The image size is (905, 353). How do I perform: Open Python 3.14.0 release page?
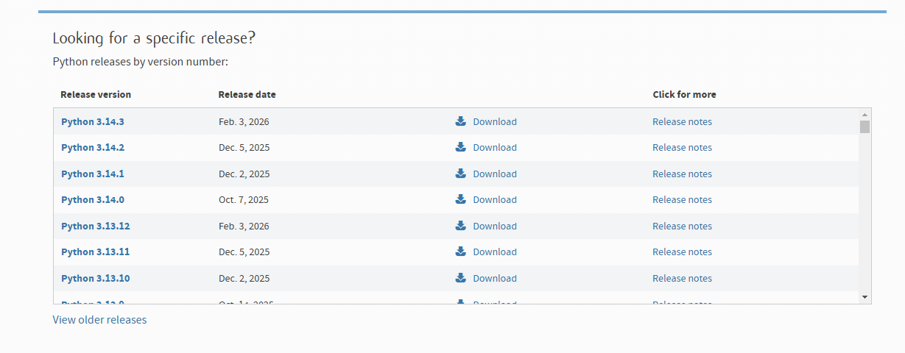pyautogui.click(x=93, y=199)
